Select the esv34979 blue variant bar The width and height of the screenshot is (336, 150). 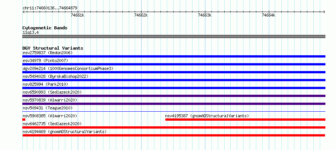[174, 64]
